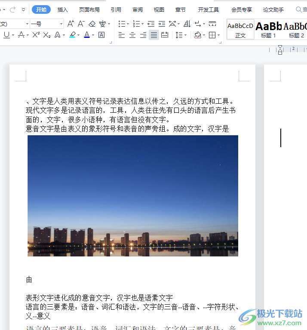Open the 视图 (View) tab
The image size is (307, 330).
159,10
